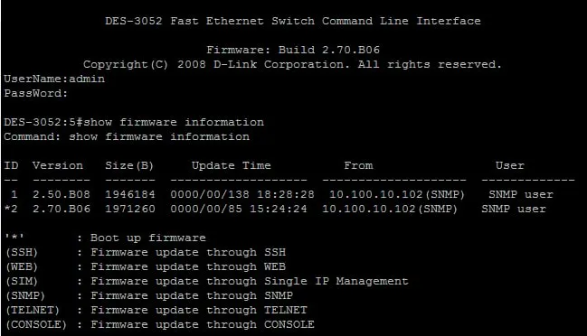The height and width of the screenshot is (336, 587).
Task: Select boot firmware version 2.70.B06 in table
Action: pyautogui.click(x=62, y=209)
